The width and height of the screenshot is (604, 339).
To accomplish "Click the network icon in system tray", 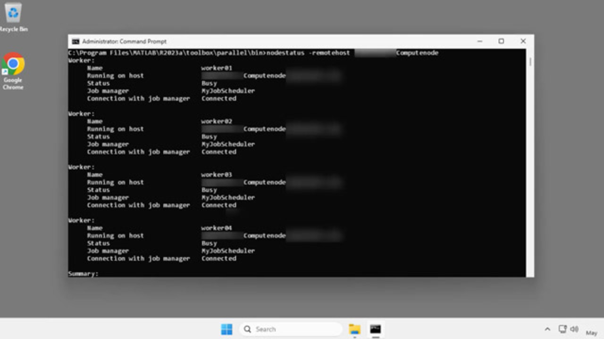I will [x=562, y=329].
